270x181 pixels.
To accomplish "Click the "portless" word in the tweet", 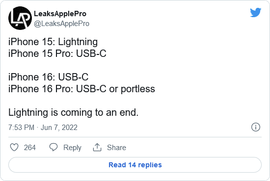I will click(138, 89).
